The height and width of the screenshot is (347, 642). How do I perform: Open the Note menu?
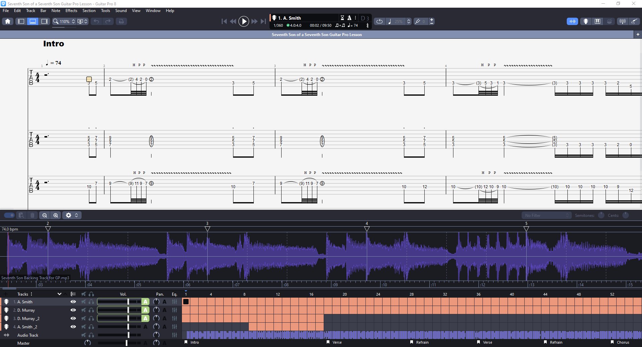coord(56,11)
